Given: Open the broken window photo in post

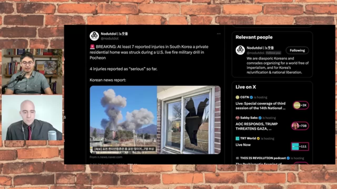Looking at the screenshot, I should [189, 120].
